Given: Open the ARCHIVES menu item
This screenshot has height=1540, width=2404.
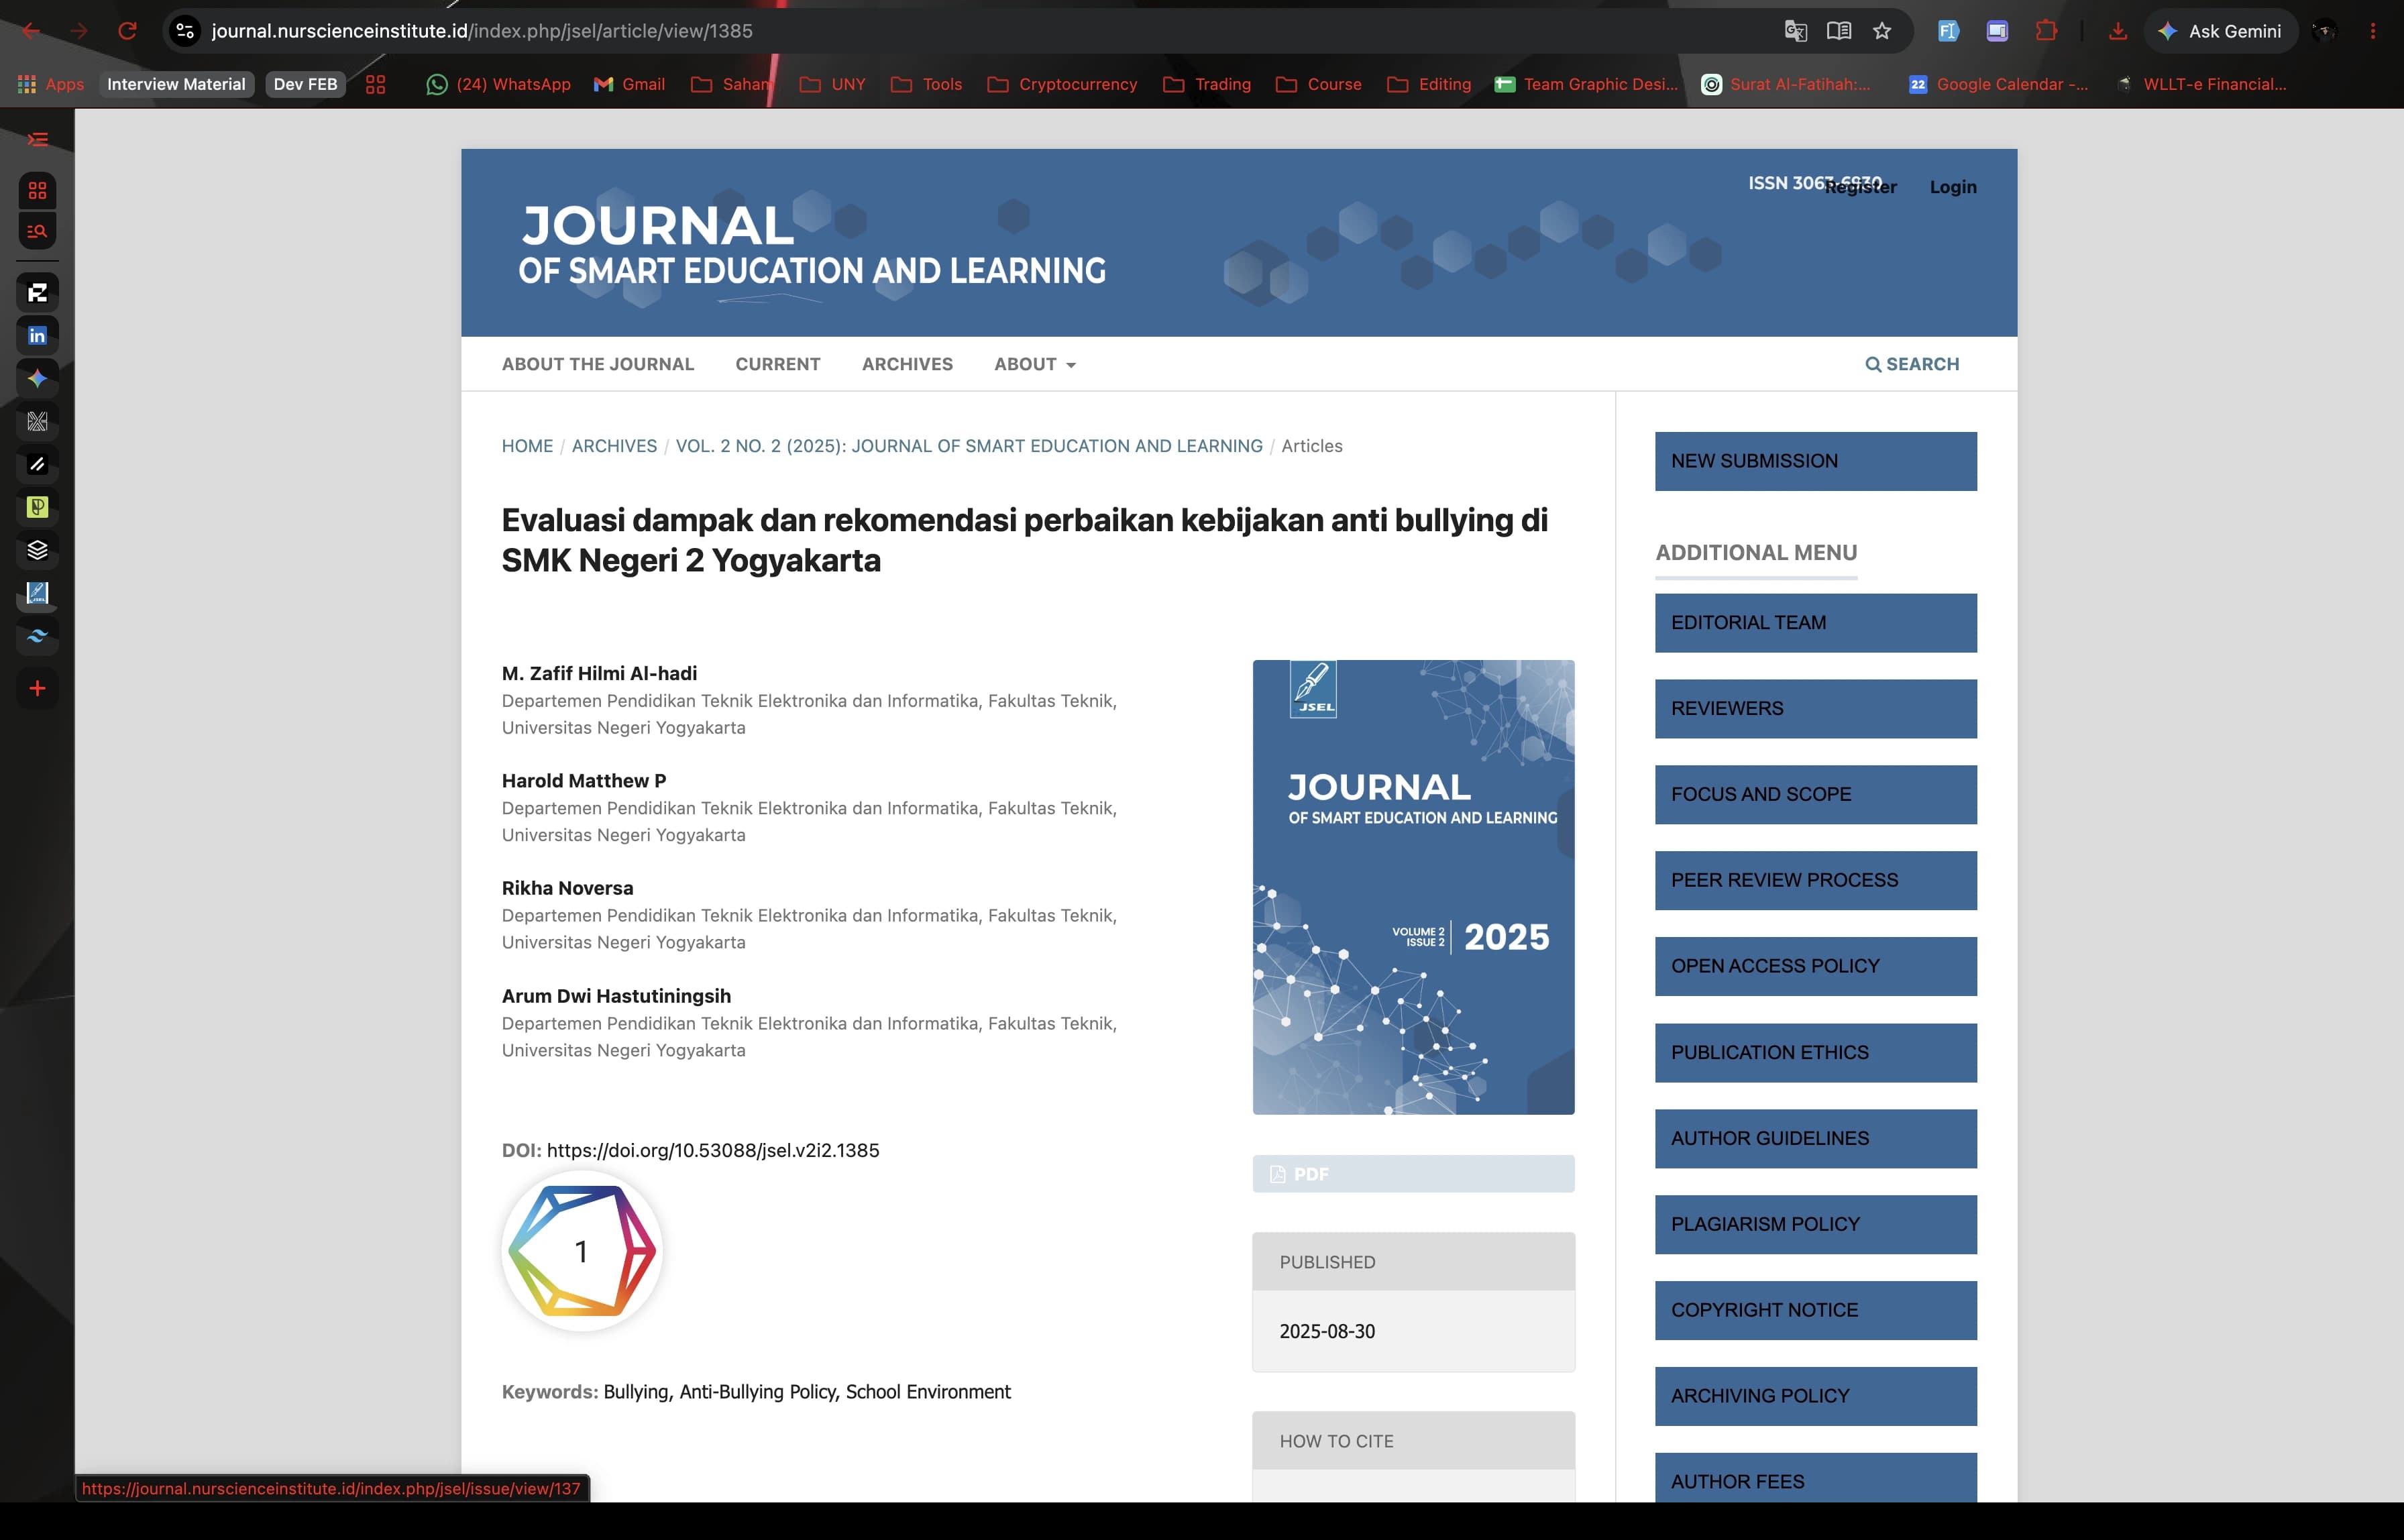Looking at the screenshot, I should pos(907,364).
